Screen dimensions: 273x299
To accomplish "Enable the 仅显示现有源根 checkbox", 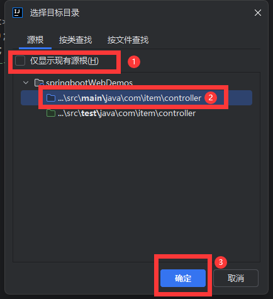I will pos(20,61).
